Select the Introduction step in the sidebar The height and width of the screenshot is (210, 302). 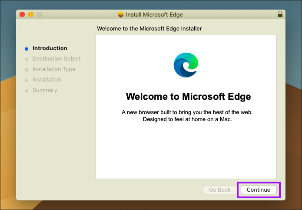50,48
